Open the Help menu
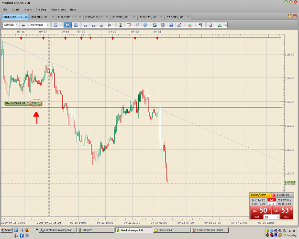This screenshot has width=299, height=239. 73,10
